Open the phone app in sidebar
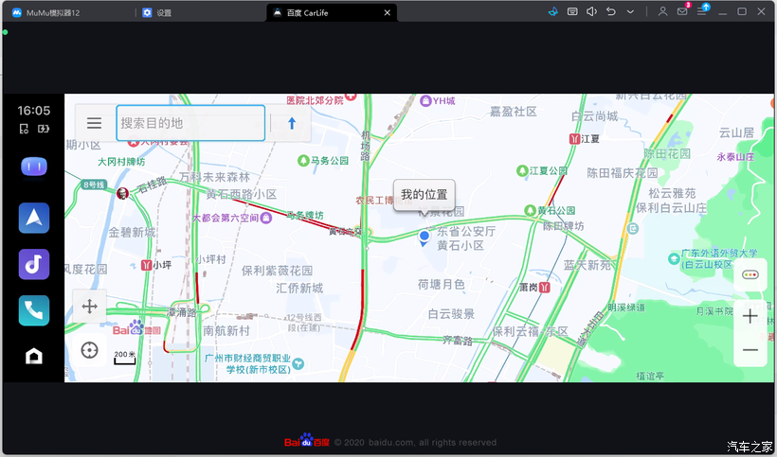 coord(34,310)
